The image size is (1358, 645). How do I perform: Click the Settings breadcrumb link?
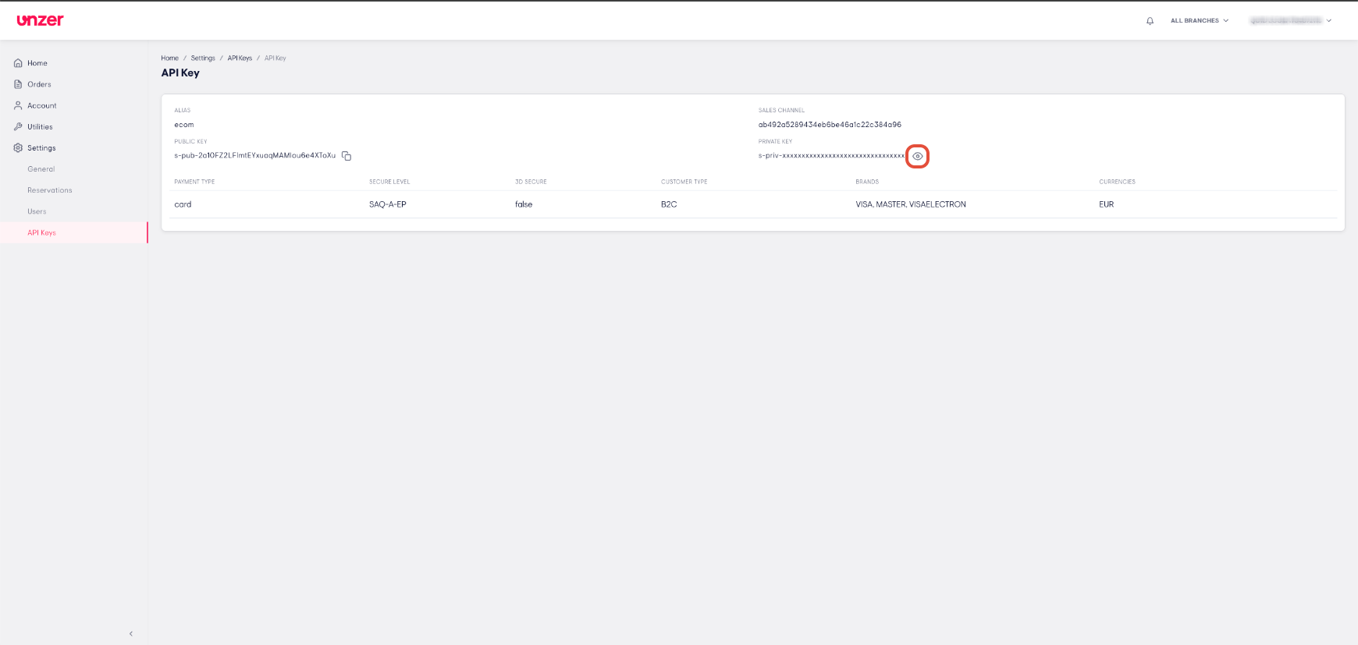[x=203, y=58]
